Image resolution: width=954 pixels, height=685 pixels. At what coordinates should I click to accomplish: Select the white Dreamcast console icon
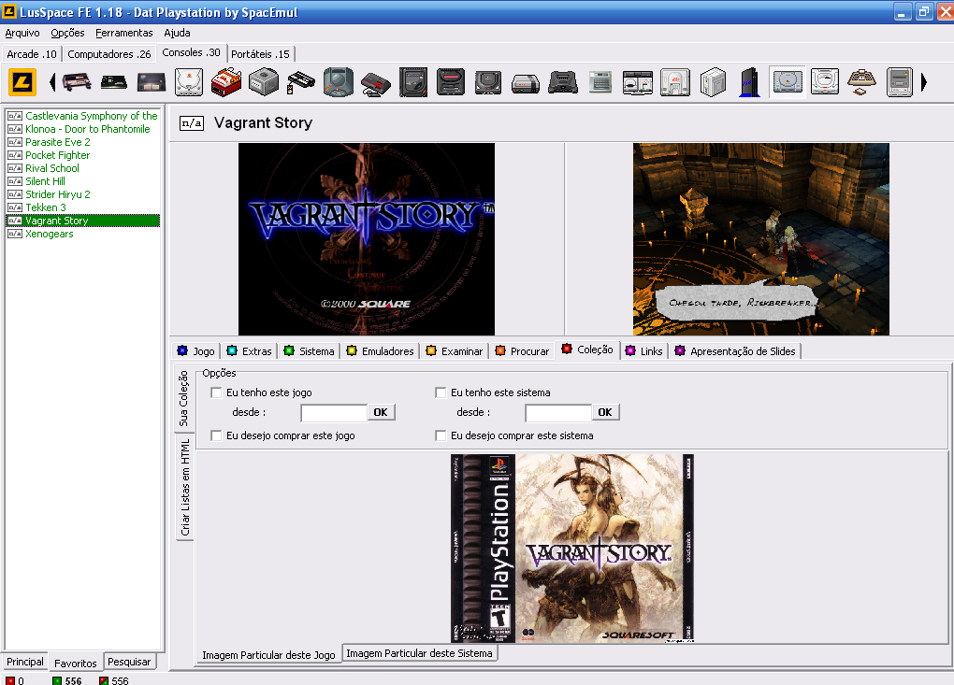[189, 82]
